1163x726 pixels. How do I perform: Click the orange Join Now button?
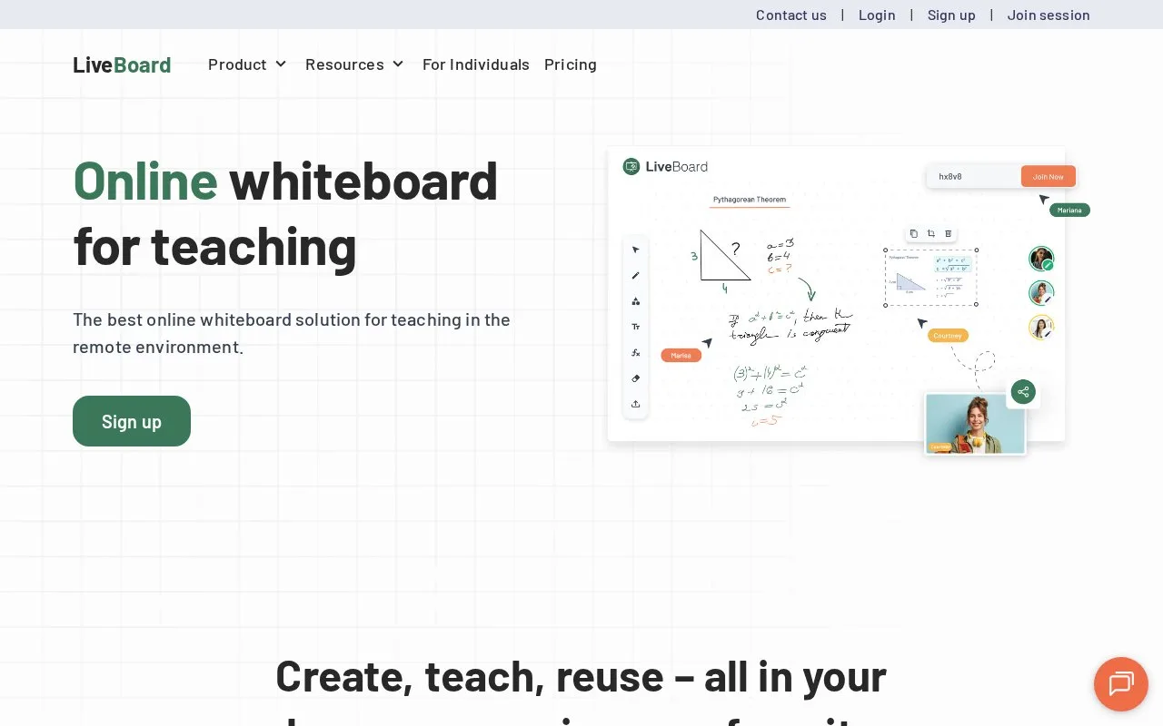[1049, 177]
